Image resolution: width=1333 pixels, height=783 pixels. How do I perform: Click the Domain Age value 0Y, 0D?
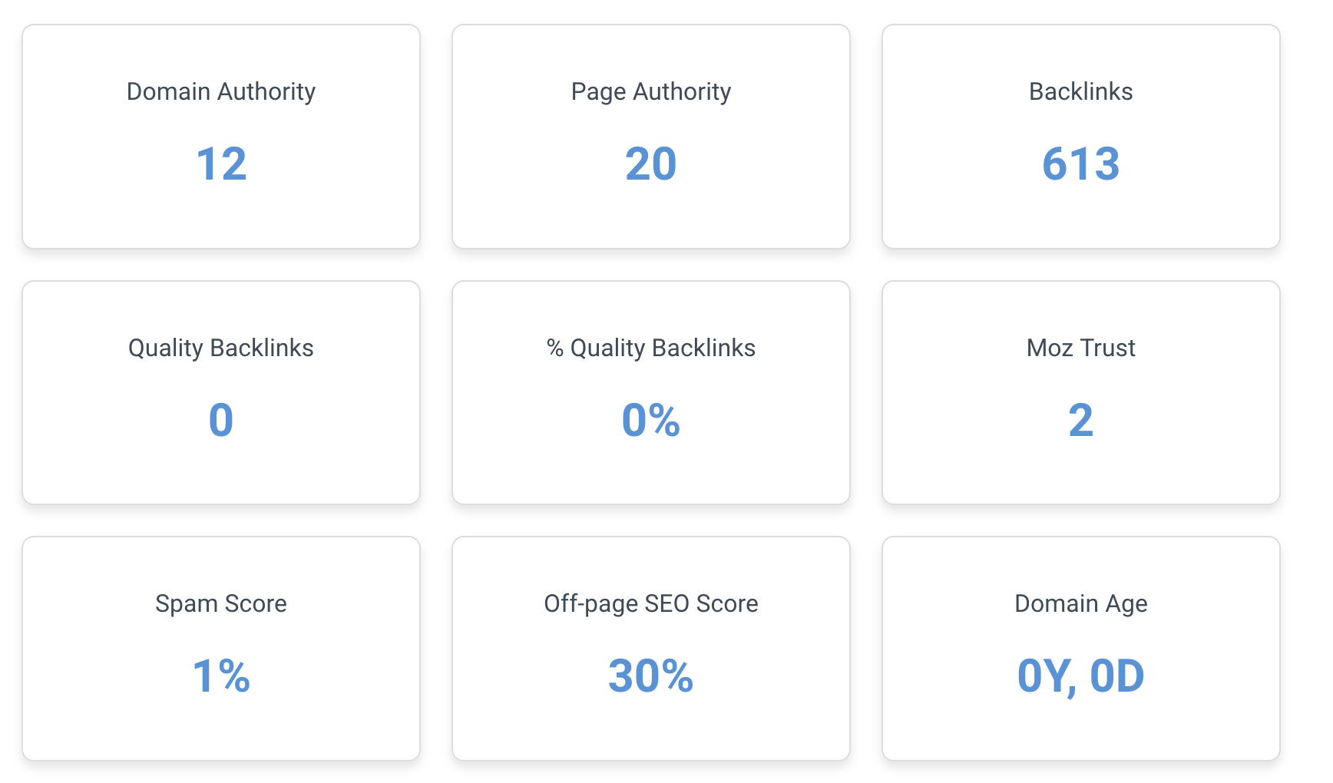pos(1081,677)
